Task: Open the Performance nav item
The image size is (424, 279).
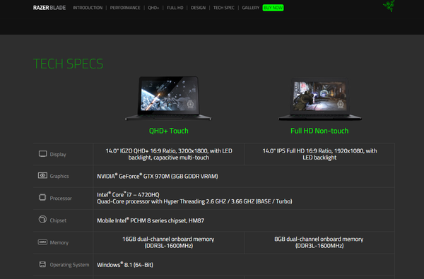Action: point(125,8)
